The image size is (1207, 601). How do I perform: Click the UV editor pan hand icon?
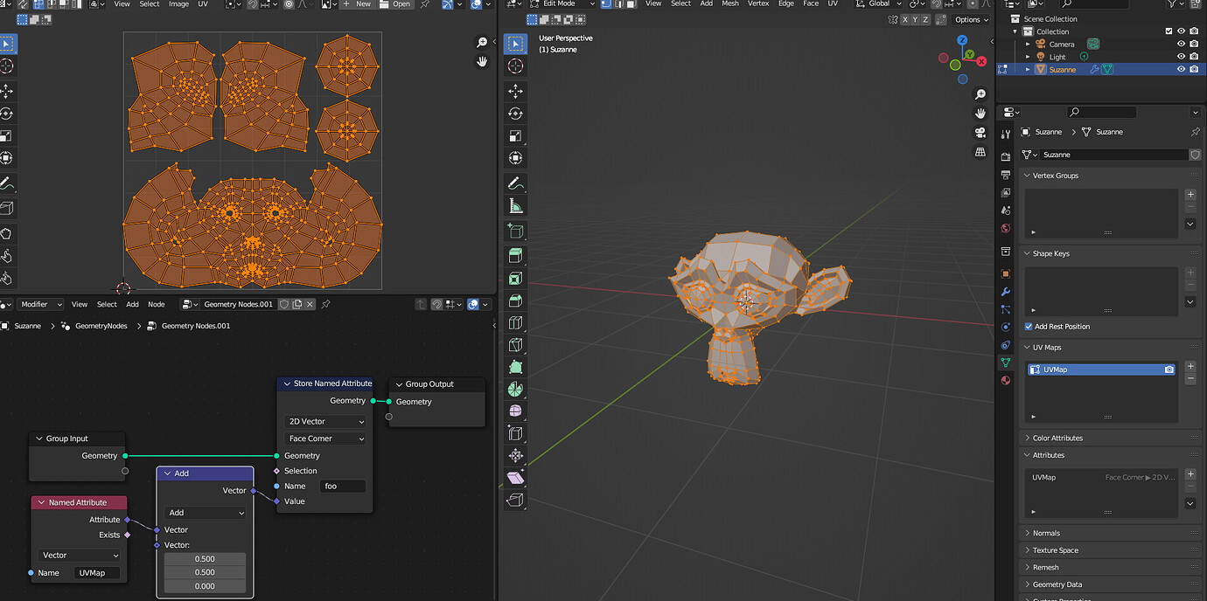[x=482, y=61]
